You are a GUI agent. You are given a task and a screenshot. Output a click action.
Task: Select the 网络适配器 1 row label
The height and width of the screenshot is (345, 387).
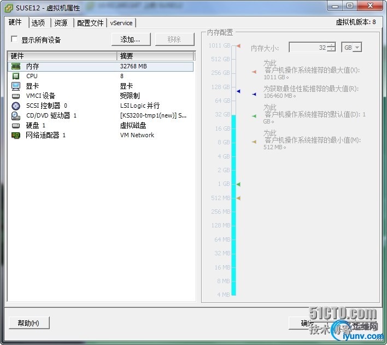(x=46, y=136)
